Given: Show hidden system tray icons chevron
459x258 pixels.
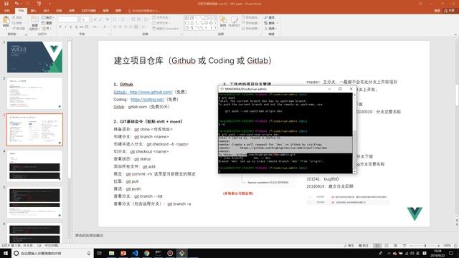Looking at the screenshot, I should coord(389,253).
